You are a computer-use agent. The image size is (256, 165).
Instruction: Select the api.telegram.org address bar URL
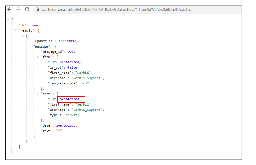(117, 9)
